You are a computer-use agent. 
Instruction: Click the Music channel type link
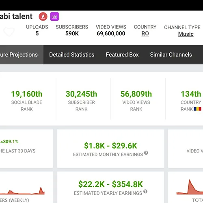coord(186,34)
